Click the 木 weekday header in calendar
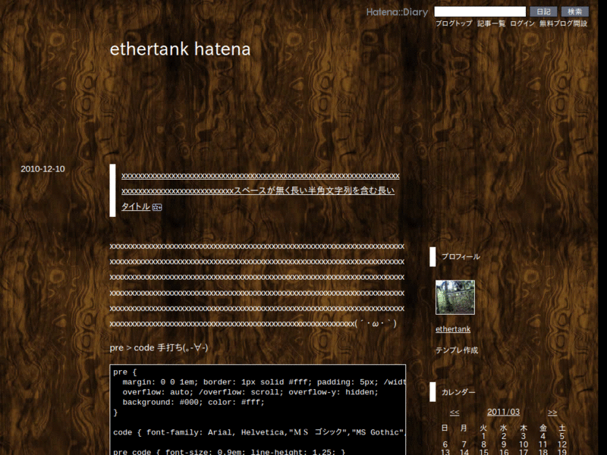The height and width of the screenshot is (455, 607). pos(524,428)
